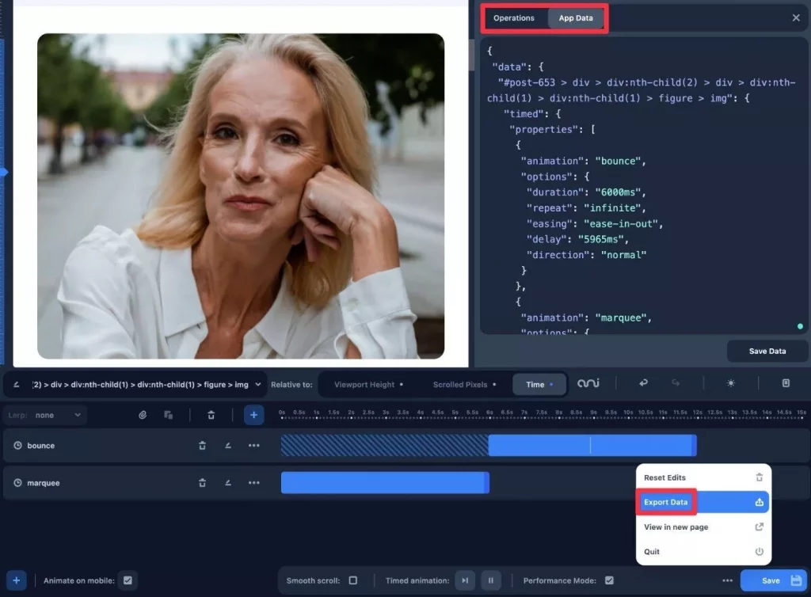The image size is (811, 597).
Task: Add a new animation with plus icon
Action: pyautogui.click(x=253, y=415)
